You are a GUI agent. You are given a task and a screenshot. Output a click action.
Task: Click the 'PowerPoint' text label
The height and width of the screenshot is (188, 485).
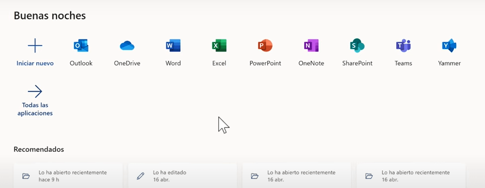[x=265, y=63]
